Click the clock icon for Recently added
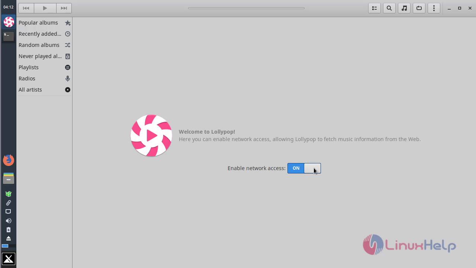476x268 pixels. pyautogui.click(x=68, y=34)
